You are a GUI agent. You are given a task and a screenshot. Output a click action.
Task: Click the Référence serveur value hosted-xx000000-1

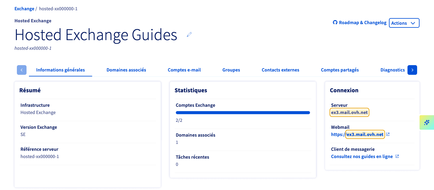point(40,157)
